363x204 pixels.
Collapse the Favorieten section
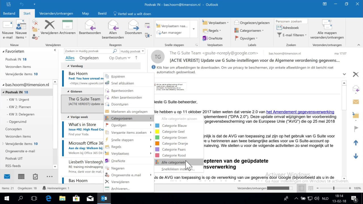pos(4,51)
